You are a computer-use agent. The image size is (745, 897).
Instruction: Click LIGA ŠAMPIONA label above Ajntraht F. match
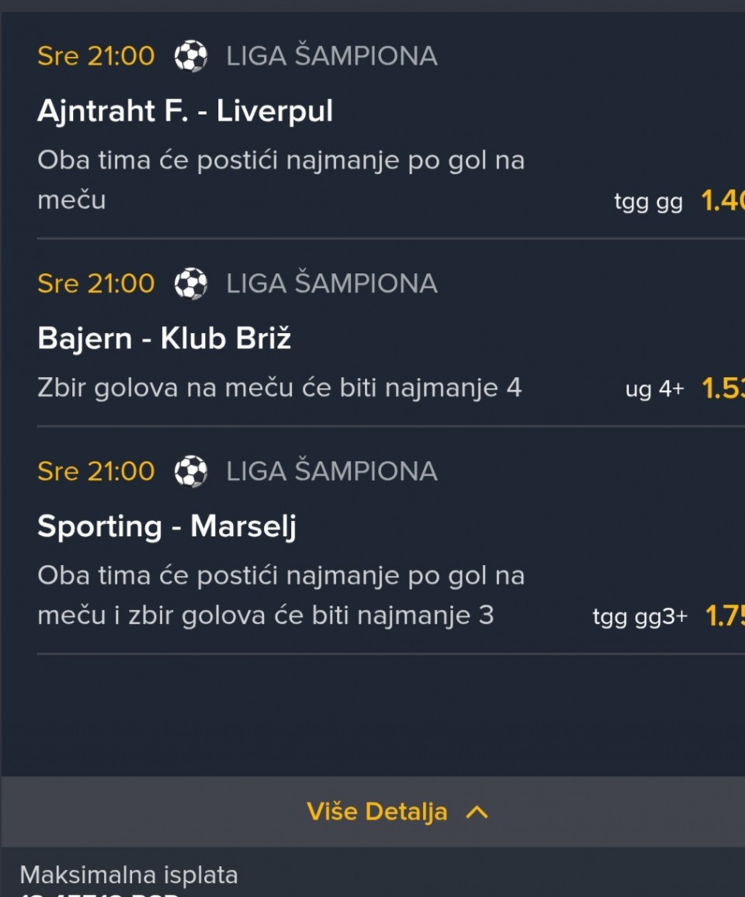click(331, 56)
